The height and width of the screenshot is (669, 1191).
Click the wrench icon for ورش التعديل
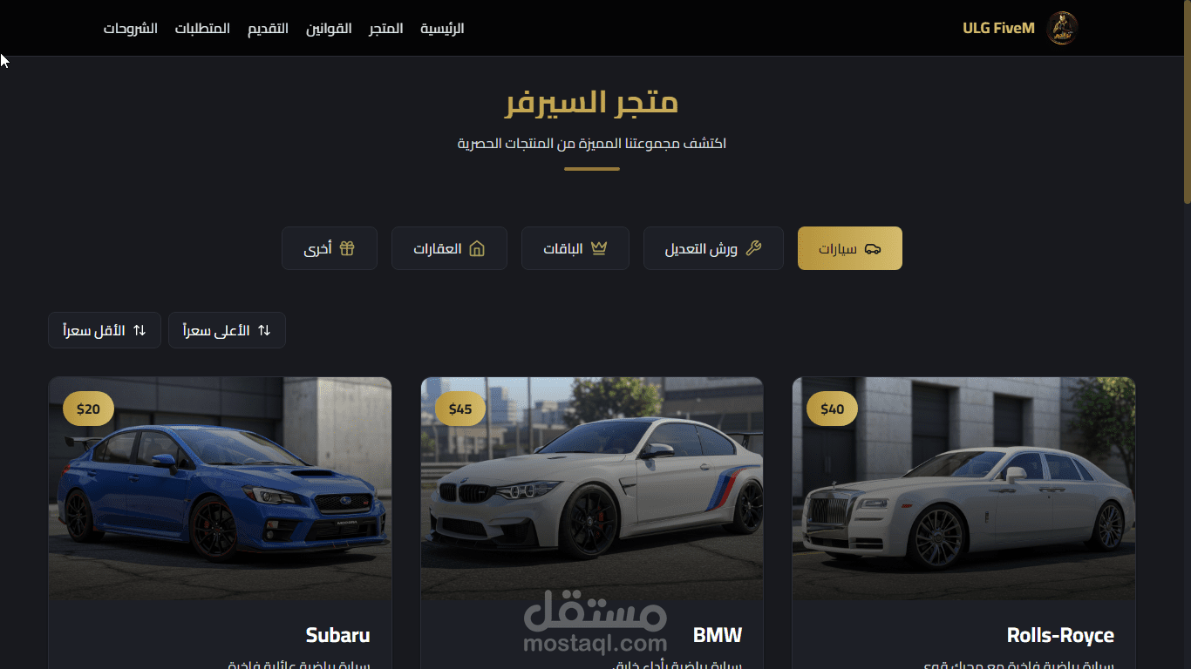click(754, 249)
